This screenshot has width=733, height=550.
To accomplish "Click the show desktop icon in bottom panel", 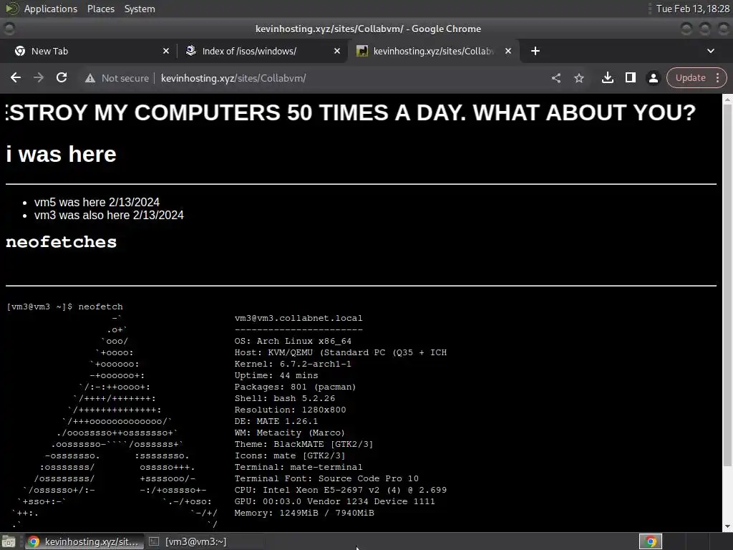I will (9, 541).
